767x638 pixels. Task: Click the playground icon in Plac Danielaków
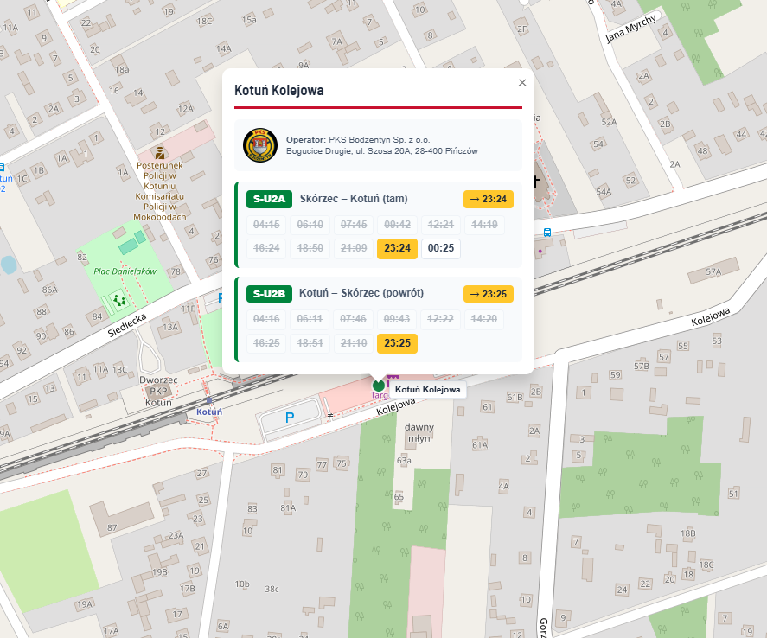pos(118,299)
